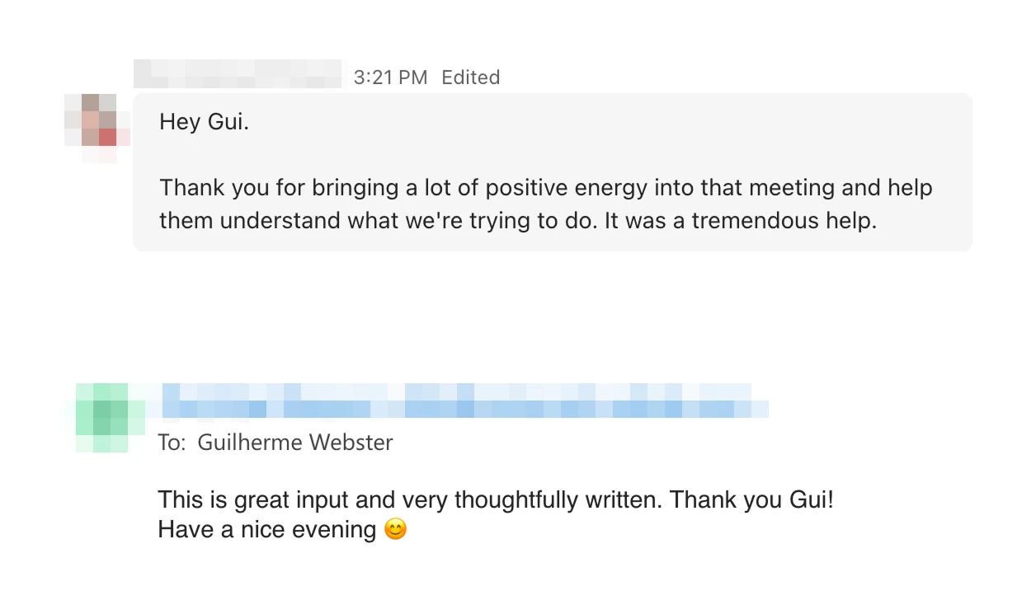Click the pixelated avatar beside the chat message
Screen dimensions: 1036x614
tap(98, 128)
